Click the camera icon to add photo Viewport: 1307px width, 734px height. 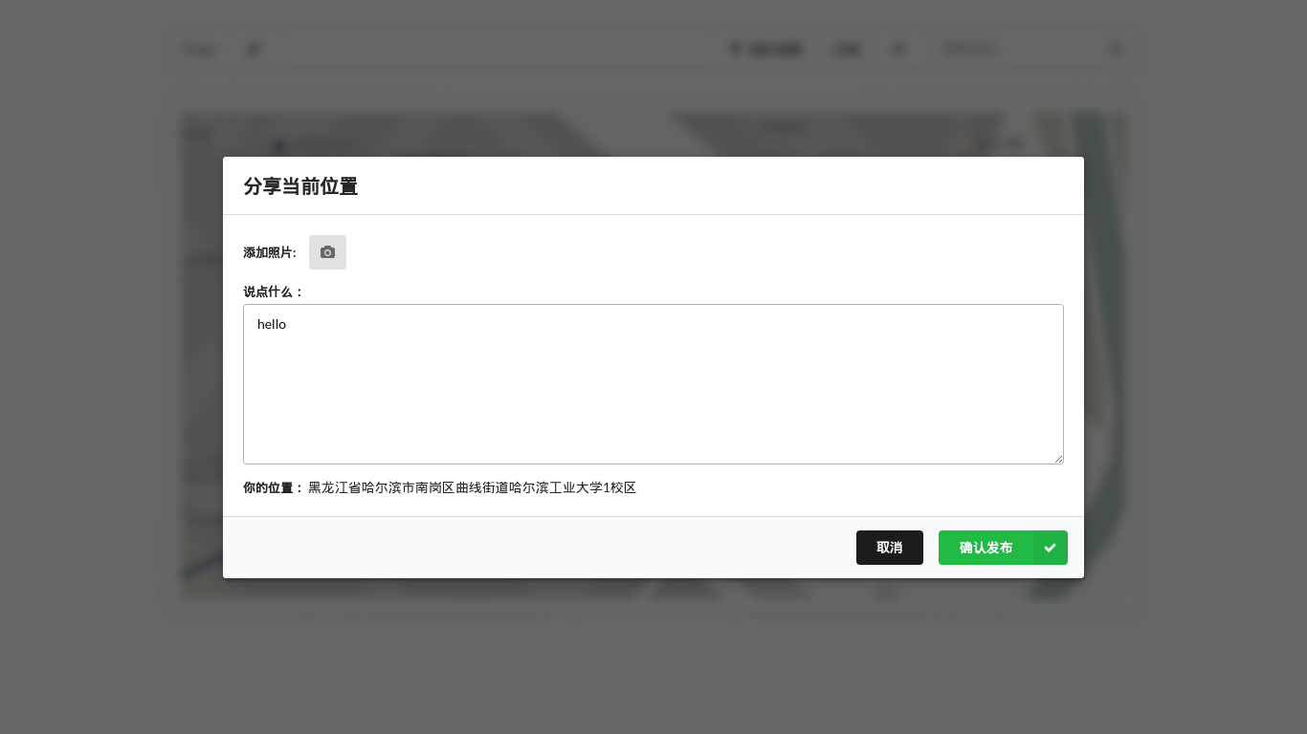click(x=327, y=252)
